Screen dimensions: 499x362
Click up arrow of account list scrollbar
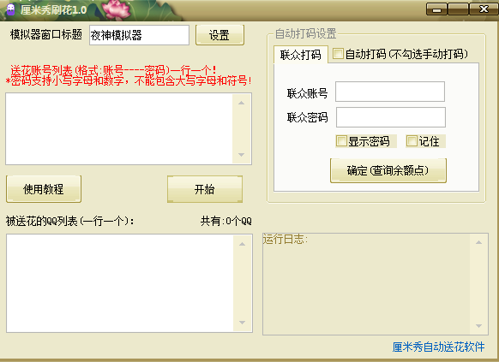242,103
